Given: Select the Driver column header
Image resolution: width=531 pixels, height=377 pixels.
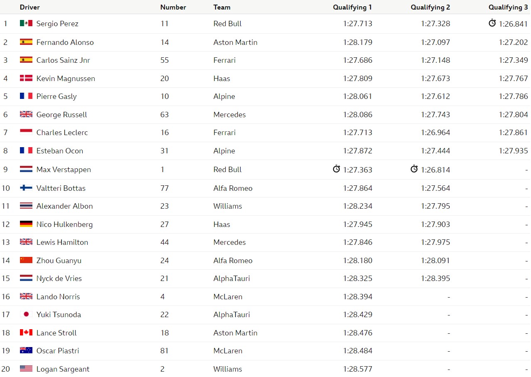Looking at the screenshot, I should 30,7.
